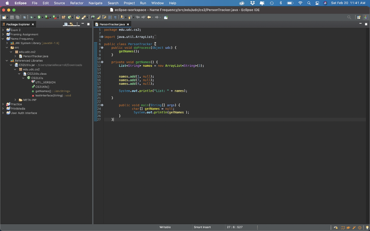Switch to the PersonTracker.java editor tab
This screenshot has height=231, width=370.
[x=112, y=24]
